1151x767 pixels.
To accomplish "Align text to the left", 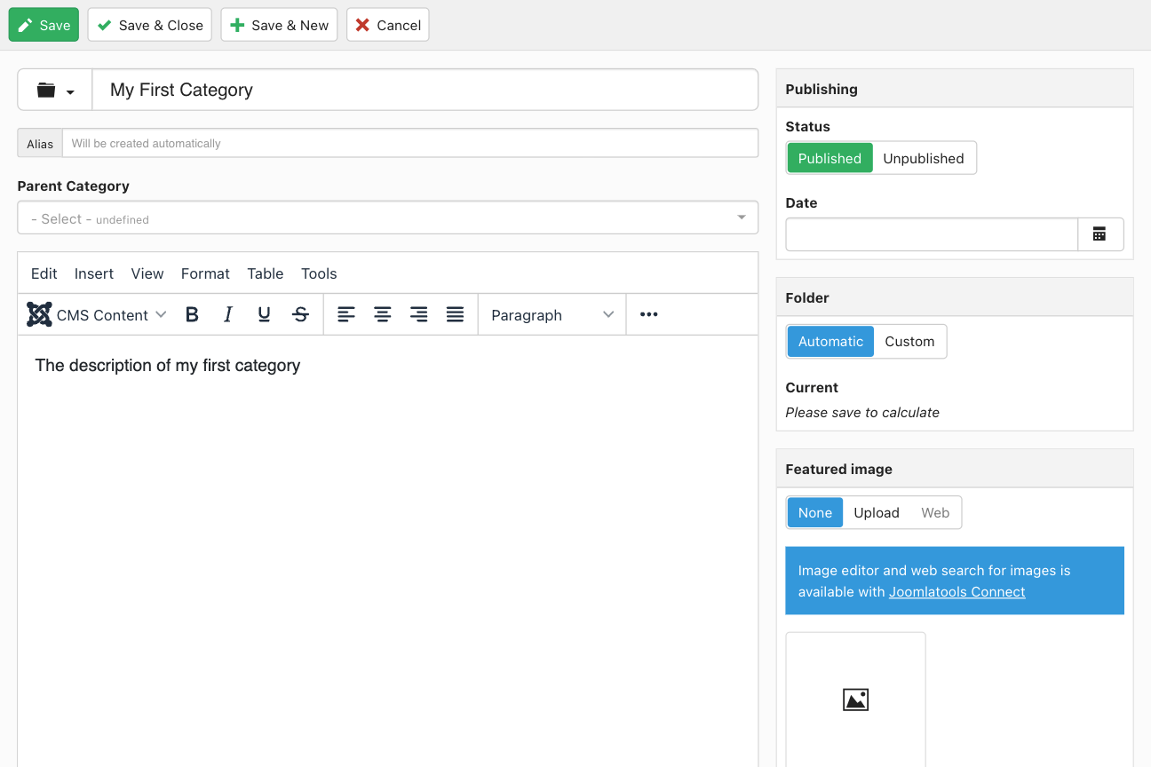I will coord(346,314).
